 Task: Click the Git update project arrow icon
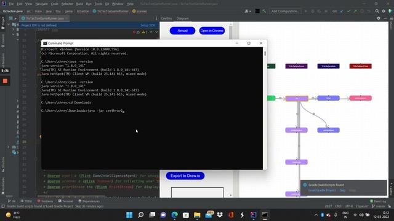pos(342,11)
